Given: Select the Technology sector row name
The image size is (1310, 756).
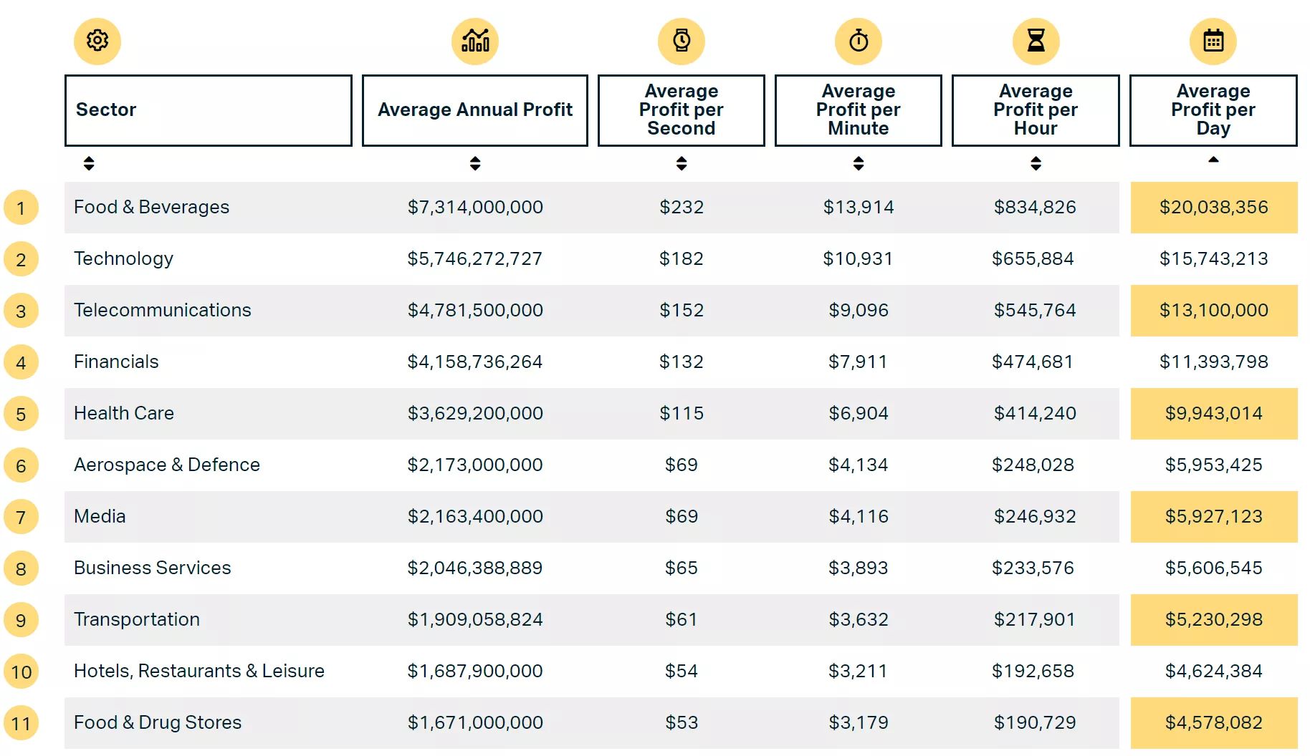Looking at the screenshot, I should (124, 258).
